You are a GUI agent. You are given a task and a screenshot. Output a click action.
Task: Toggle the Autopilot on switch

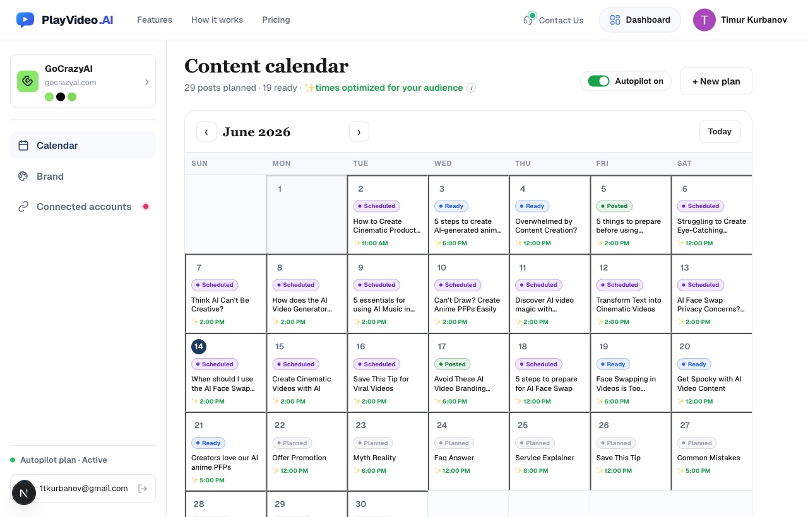pos(598,81)
